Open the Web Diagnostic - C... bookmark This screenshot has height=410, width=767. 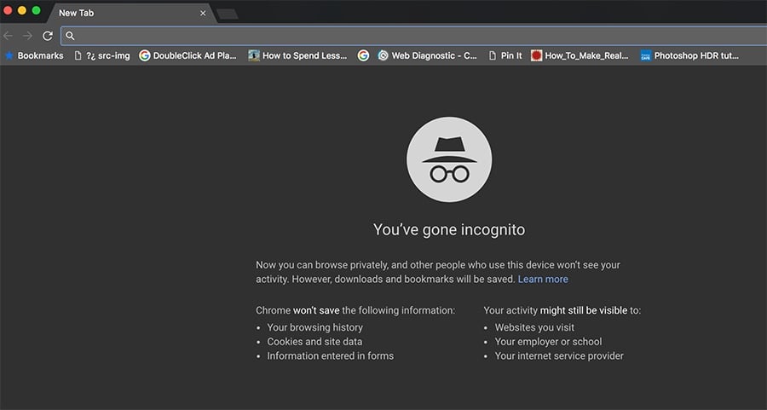pos(427,55)
